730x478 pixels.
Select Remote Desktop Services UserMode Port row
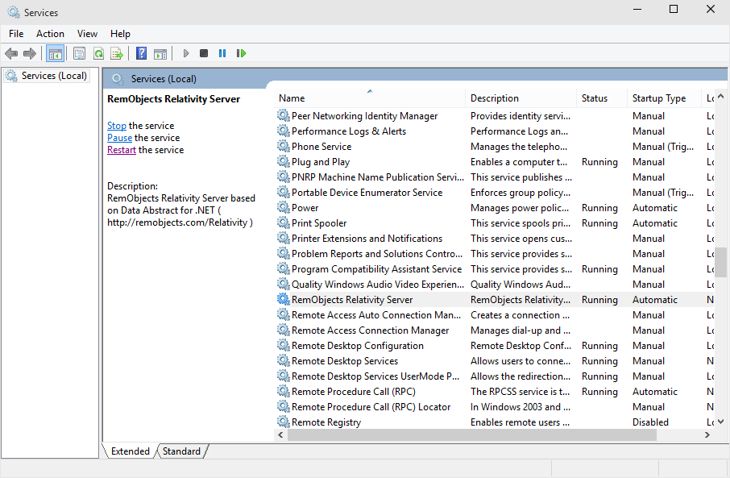[x=495, y=376]
